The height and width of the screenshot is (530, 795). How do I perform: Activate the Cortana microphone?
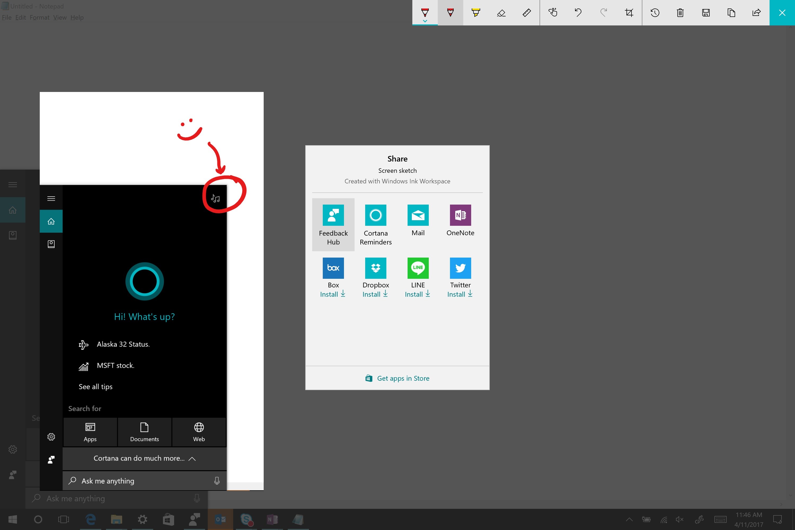[x=217, y=481]
